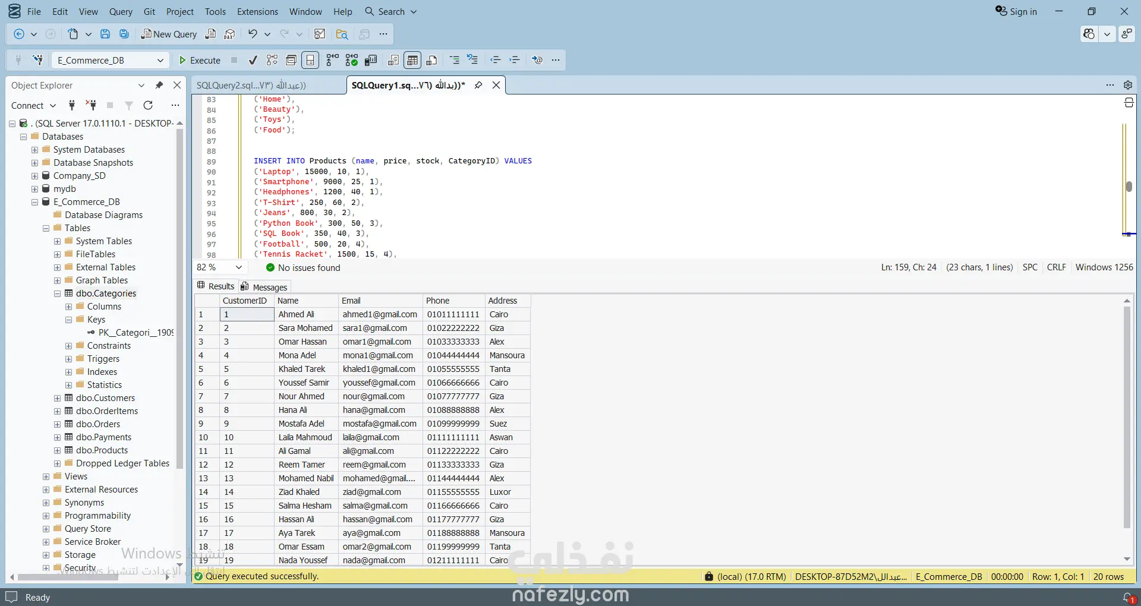Open the Connect dropdown in Object Explorer

[33, 105]
